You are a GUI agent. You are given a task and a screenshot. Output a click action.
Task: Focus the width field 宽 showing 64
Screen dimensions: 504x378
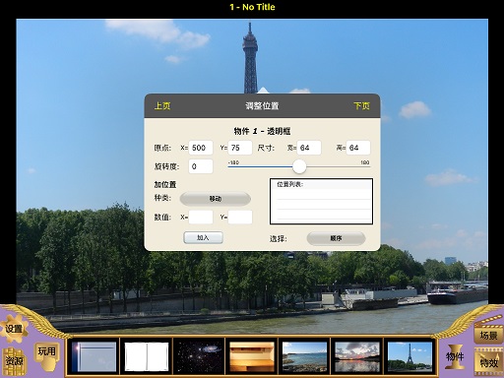[x=309, y=148]
